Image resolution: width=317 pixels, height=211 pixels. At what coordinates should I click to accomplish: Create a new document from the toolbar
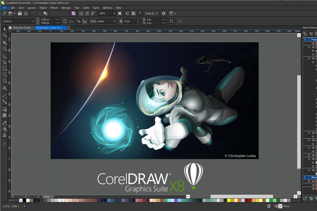pyautogui.click(x=4, y=13)
